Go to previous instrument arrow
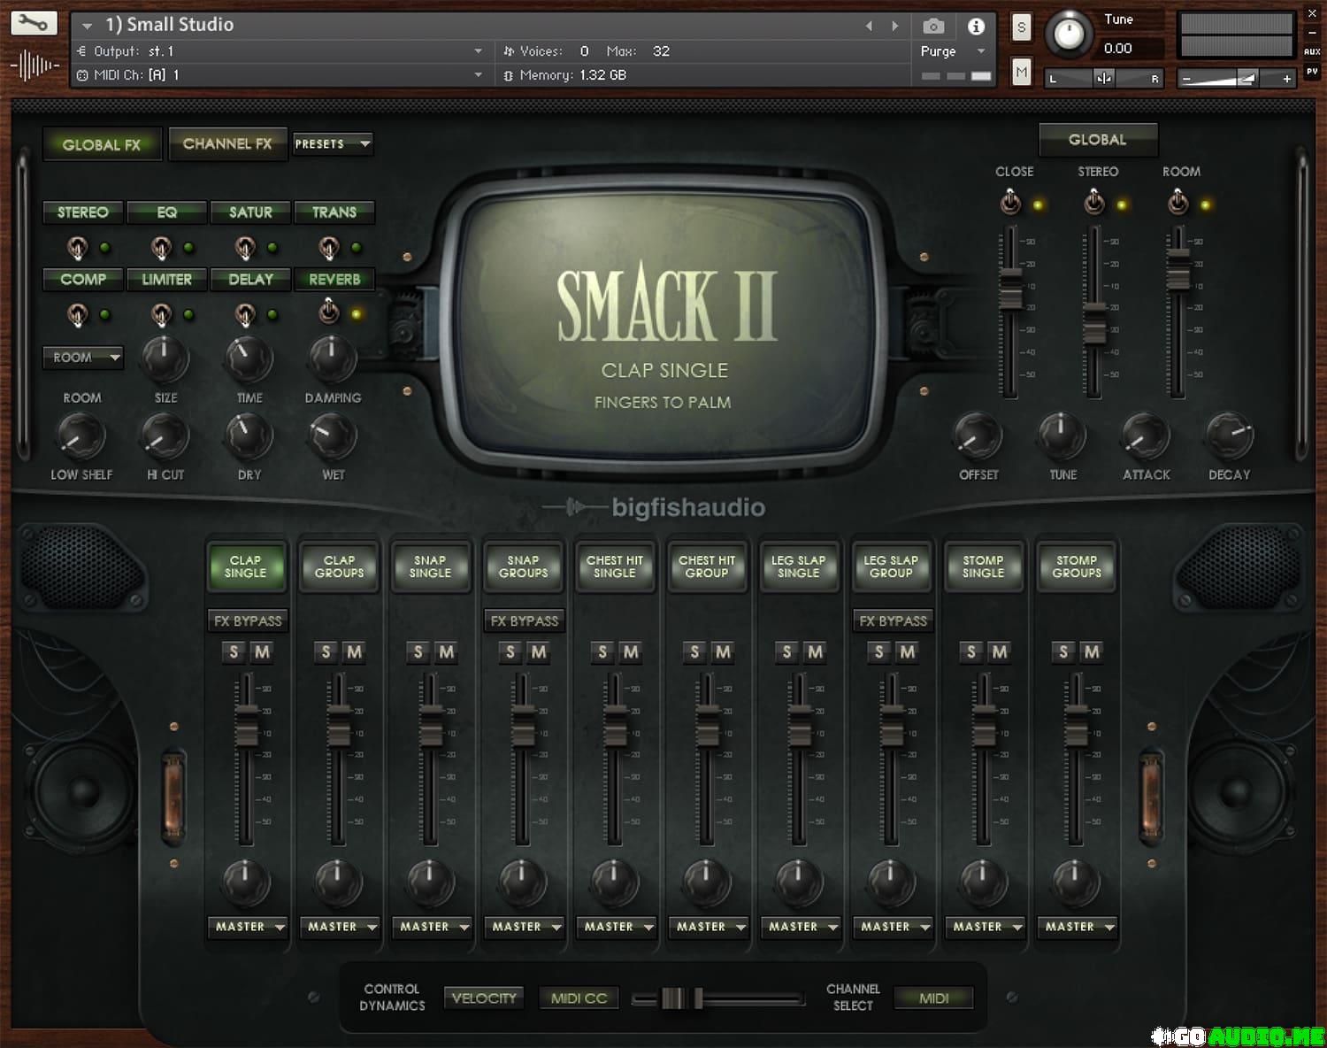 869,27
